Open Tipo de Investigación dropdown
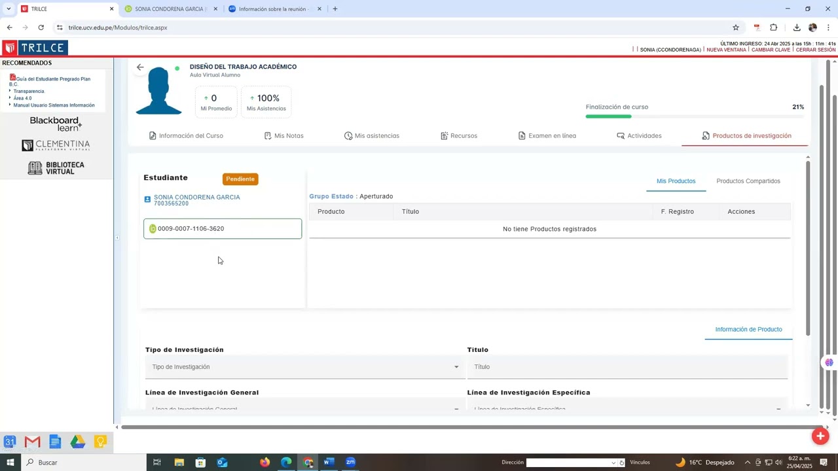Viewport: 838px width, 471px height. pos(304,367)
